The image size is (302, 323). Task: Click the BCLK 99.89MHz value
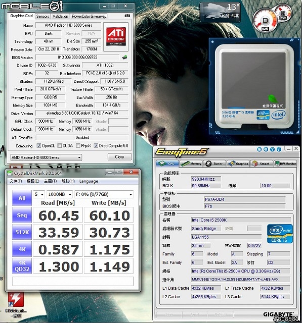[206, 186]
